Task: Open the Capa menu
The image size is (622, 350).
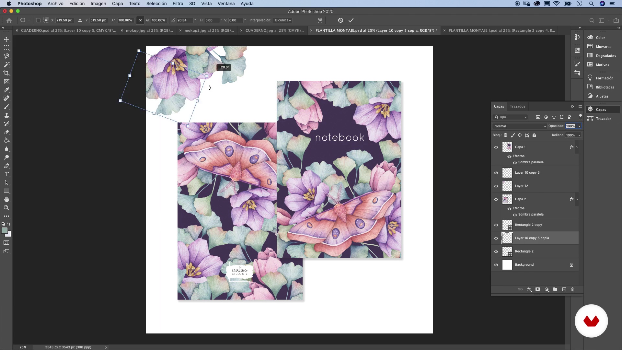Action: [x=117, y=4]
